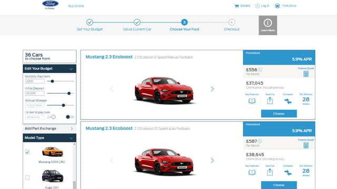This screenshot has width=337, height=189.
Task: Check the Kuga model checkbox
Action: coord(27,177)
